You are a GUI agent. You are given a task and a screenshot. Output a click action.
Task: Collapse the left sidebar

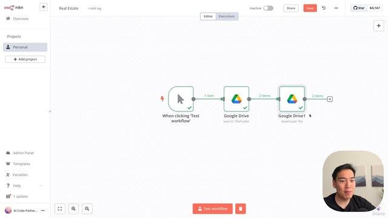click(x=50, y=111)
